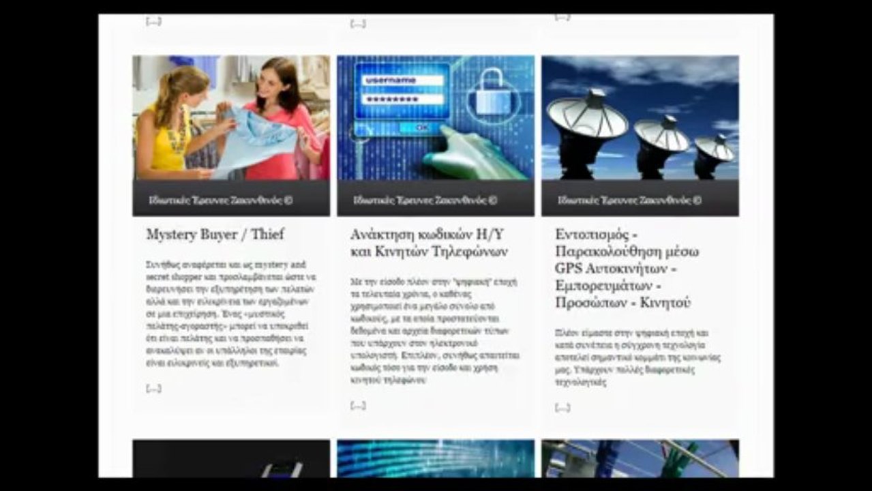872x491 pixels.
Task: Open Εντοπισμός - Παρακολούθηση μέσω GPS heading
Action: pyautogui.click(x=627, y=269)
